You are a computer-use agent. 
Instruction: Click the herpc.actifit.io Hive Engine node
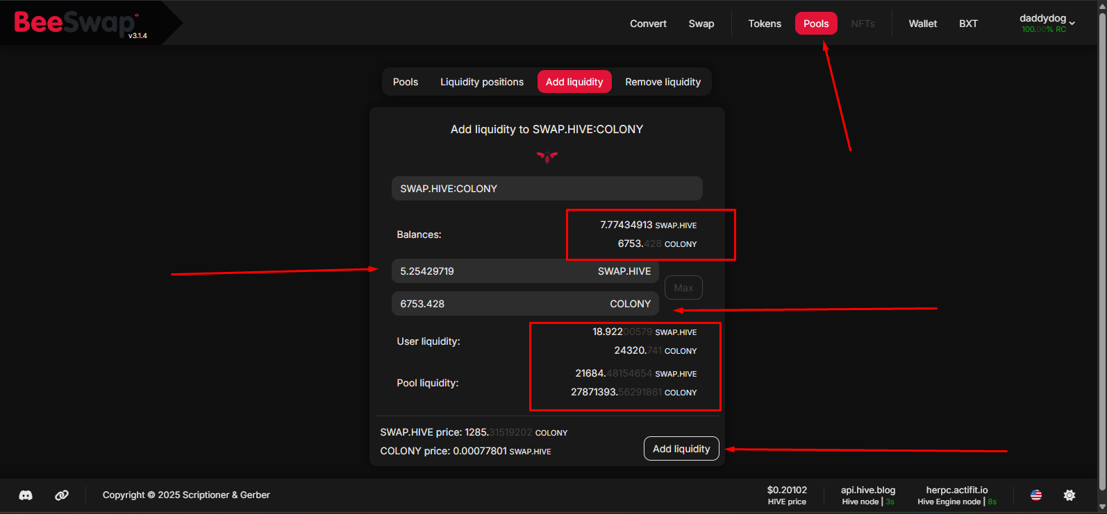point(957,495)
